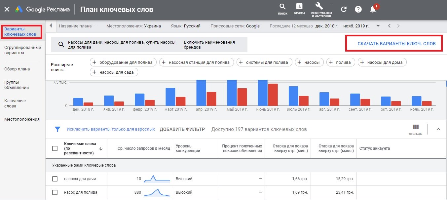
Task: Click the Ставка для показа вверху стр. (мин.) header
Action: point(290,148)
